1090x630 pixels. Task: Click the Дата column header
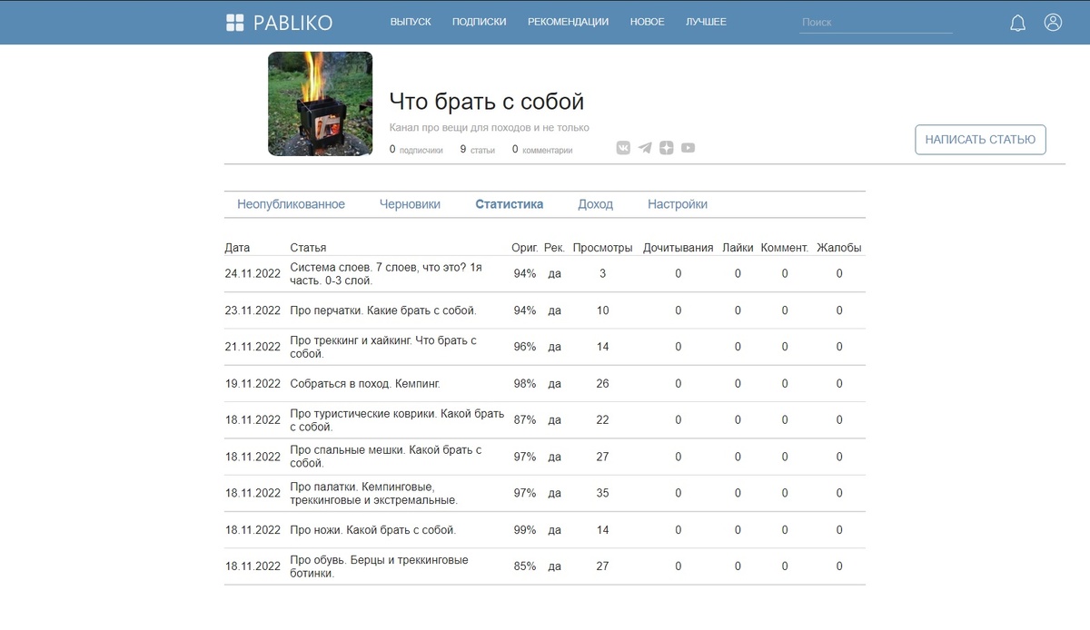(x=237, y=248)
